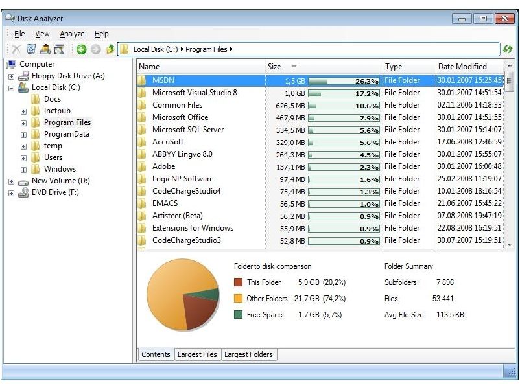Switch to the Largest Files tab
The width and height of the screenshot is (520, 390).
[x=197, y=354]
